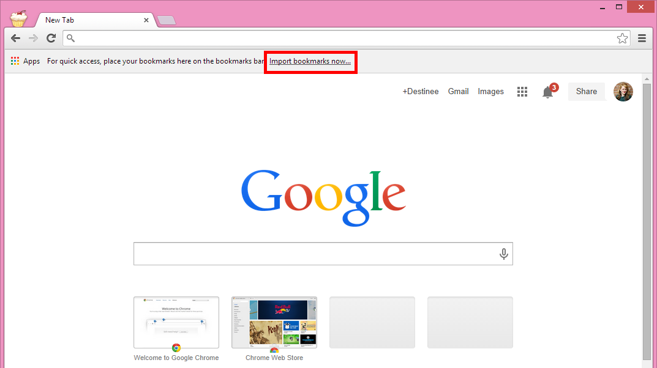Viewport: 657px width, 368px height.
Task: Click the vertical scrollbar thumb
Action: click(647, 221)
